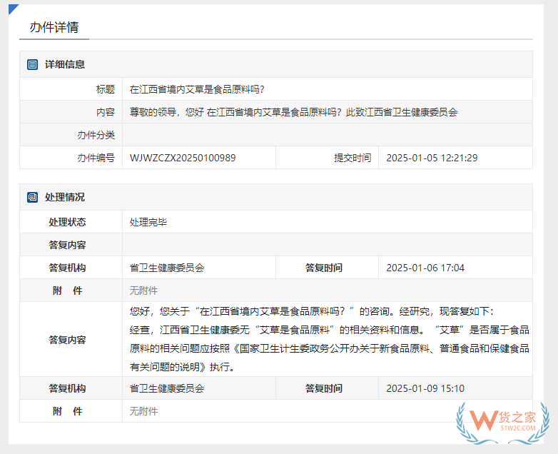
Task: Click the empty 办件分类 value field
Action: point(327,135)
